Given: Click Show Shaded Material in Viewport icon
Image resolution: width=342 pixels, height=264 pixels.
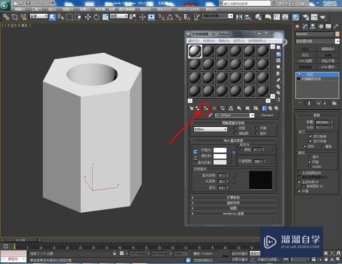Looking at the screenshot, I should point(255,108).
